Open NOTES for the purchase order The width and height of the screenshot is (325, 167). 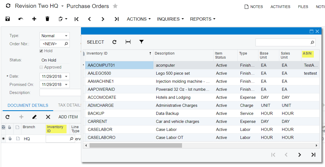tap(254, 7)
